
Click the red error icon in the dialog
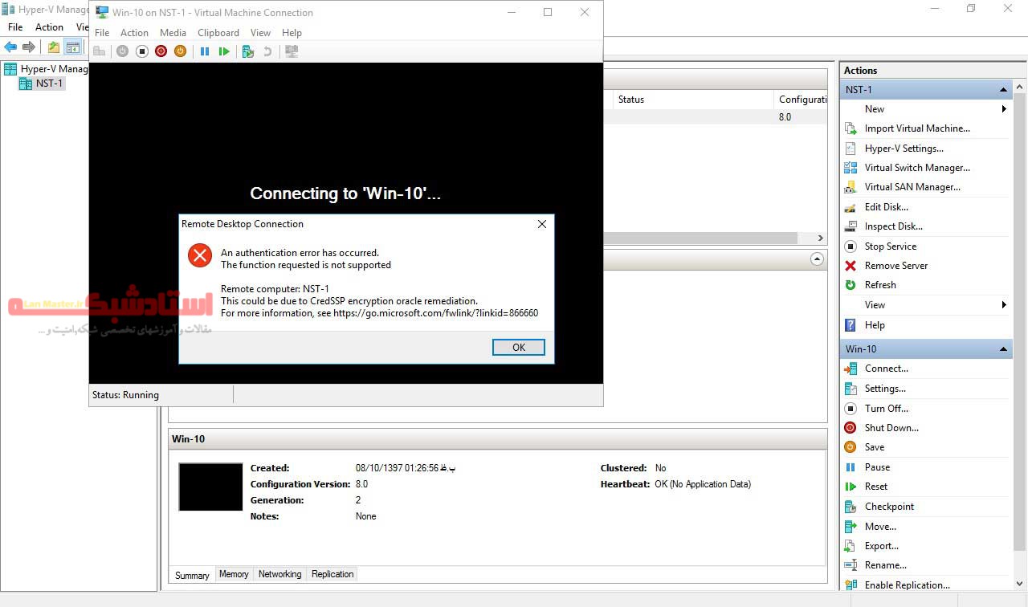200,255
